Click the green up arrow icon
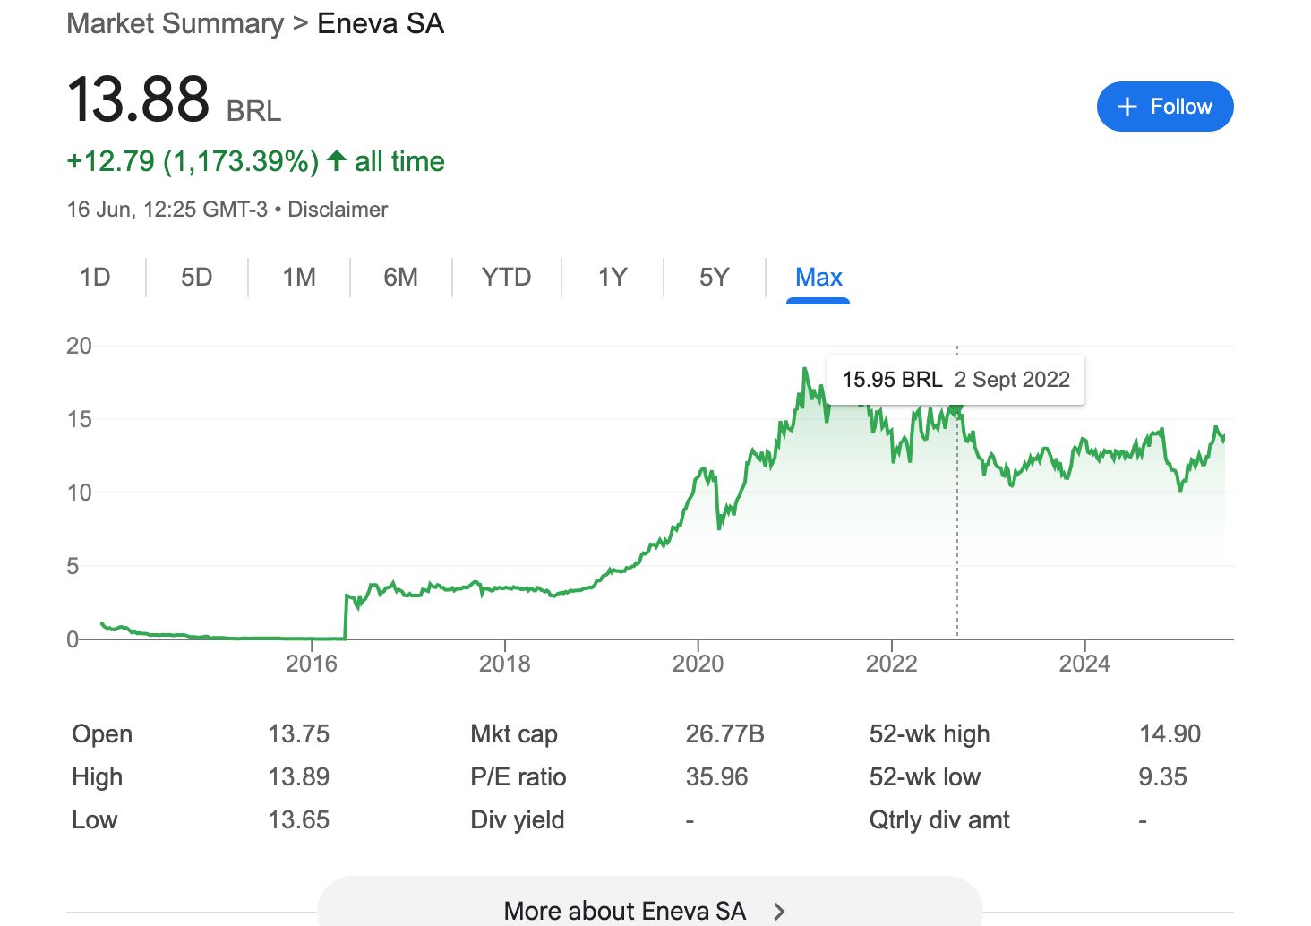 click(336, 161)
